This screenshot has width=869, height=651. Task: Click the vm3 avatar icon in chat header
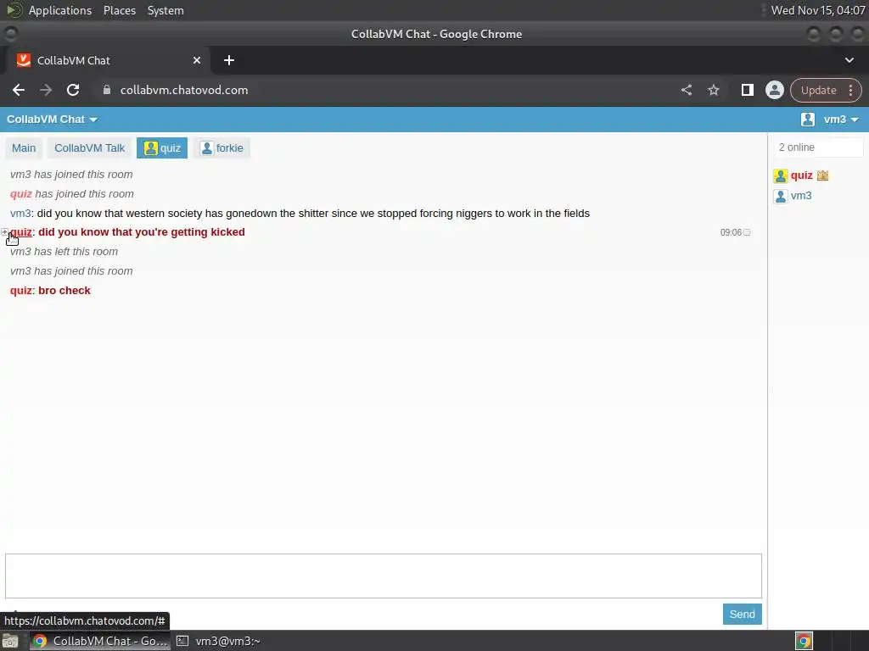pyautogui.click(x=808, y=120)
